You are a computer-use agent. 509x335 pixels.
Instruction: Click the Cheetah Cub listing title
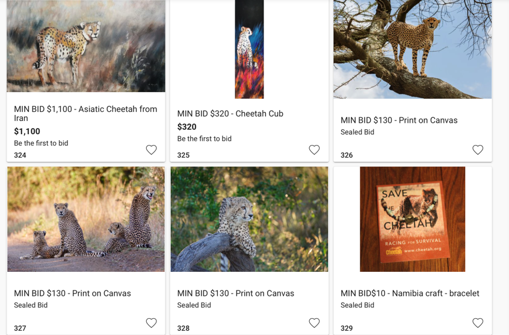(230, 114)
